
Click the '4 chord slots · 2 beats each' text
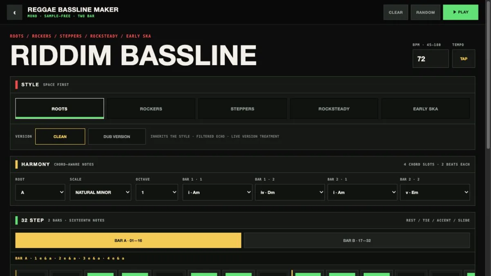437,164
